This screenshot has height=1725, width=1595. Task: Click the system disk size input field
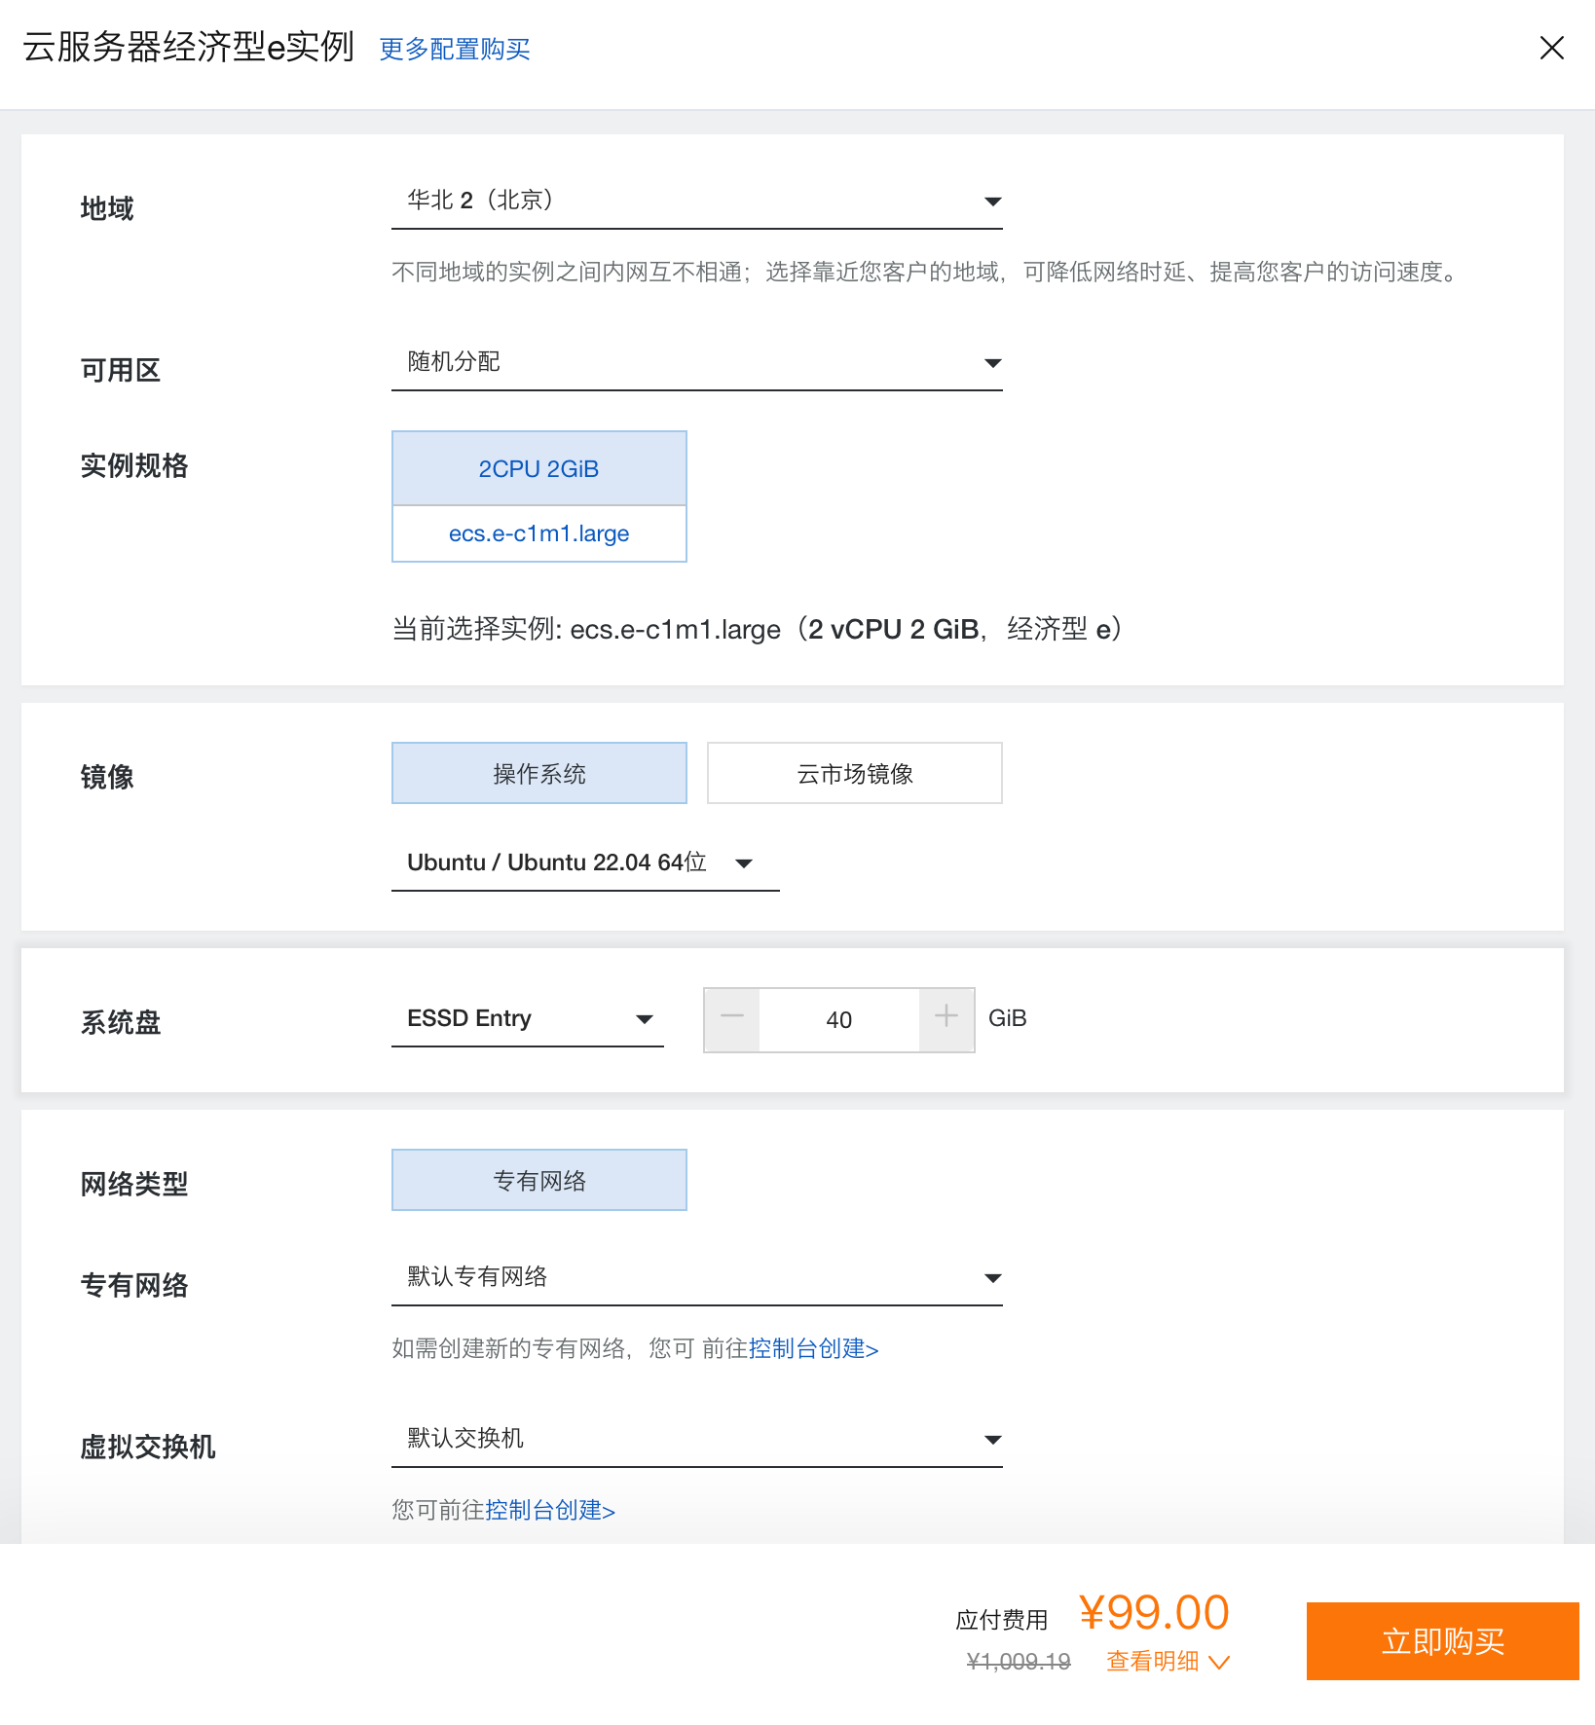point(839,1019)
